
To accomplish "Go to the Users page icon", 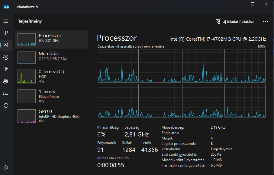I will click(6, 81).
